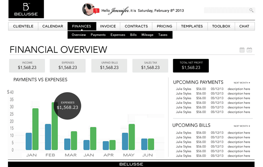263x167 pixels.
Task: Click the $40 y-axis label
Action: (x=10, y=92)
